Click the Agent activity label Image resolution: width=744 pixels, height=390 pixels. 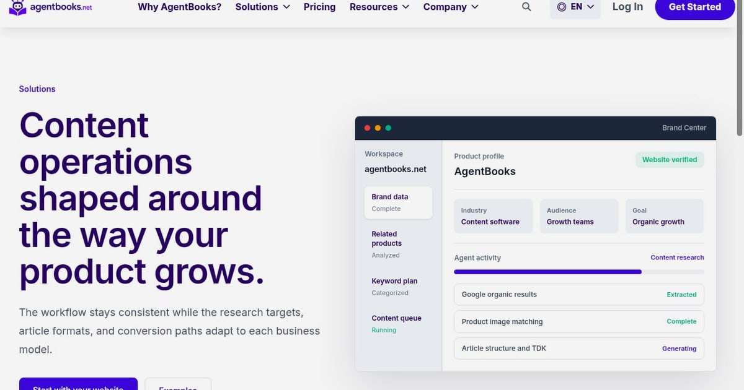click(x=477, y=258)
